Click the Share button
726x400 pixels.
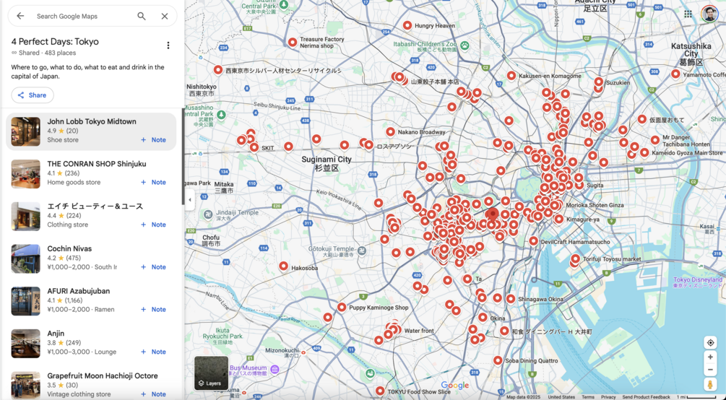pos(33,95)
